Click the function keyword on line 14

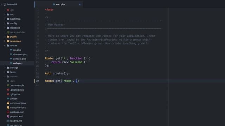[x=76, y=58]
